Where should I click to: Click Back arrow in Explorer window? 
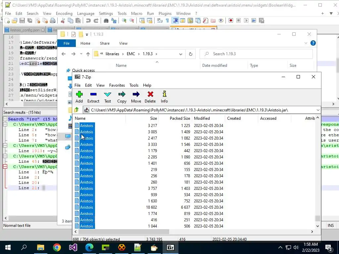click(63, 54)
